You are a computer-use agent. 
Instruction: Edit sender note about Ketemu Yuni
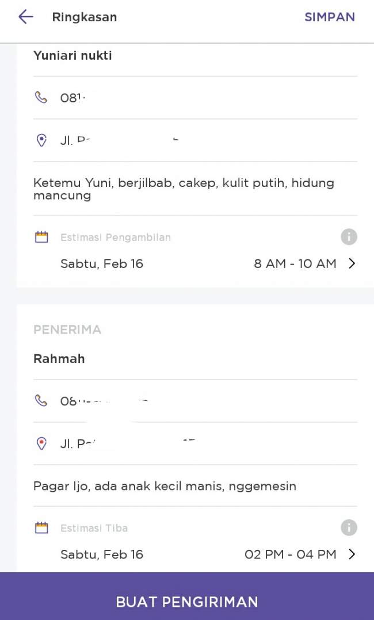tap(184, 189)
